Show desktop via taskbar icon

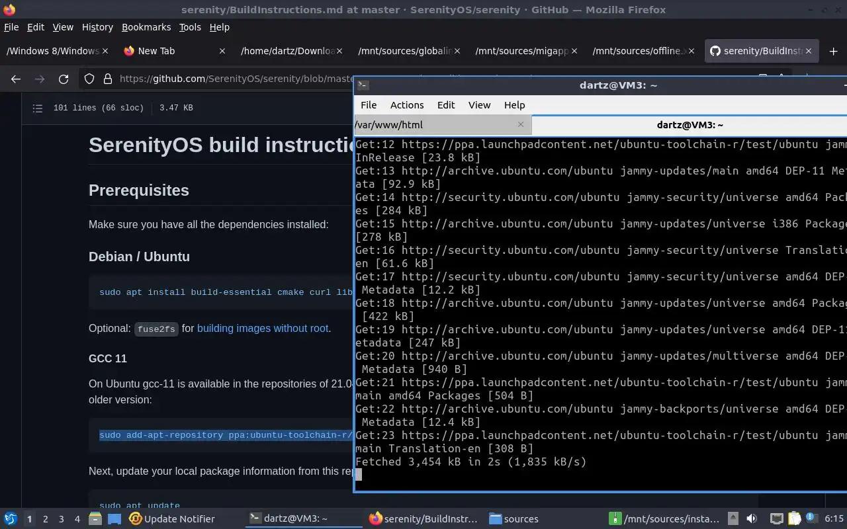[x=114, y=518]
